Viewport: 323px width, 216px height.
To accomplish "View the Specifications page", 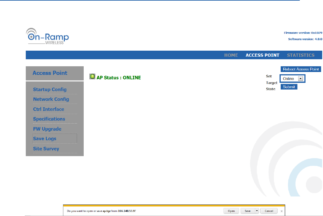I will pos(49,119).
